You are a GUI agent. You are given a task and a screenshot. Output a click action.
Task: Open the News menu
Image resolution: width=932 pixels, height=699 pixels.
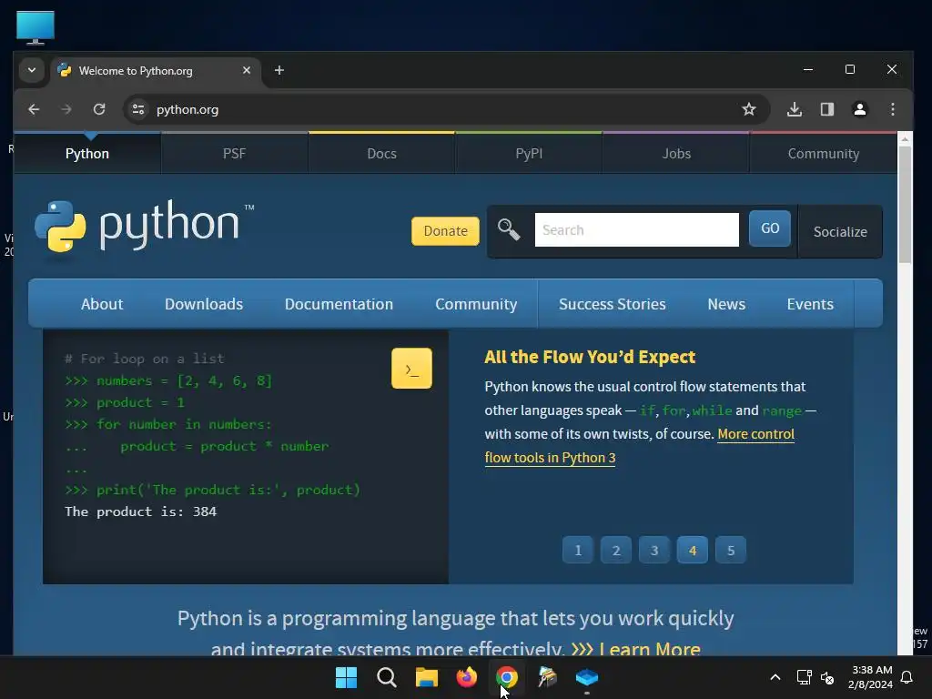[x=726, y=304]
